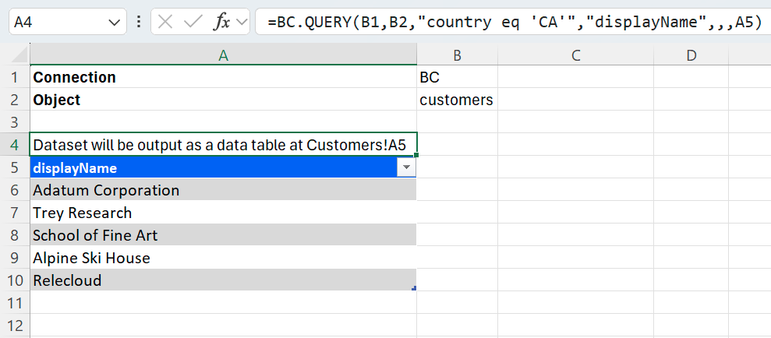Click the BC.QUERY formula in formula bar

click(513, 22)
